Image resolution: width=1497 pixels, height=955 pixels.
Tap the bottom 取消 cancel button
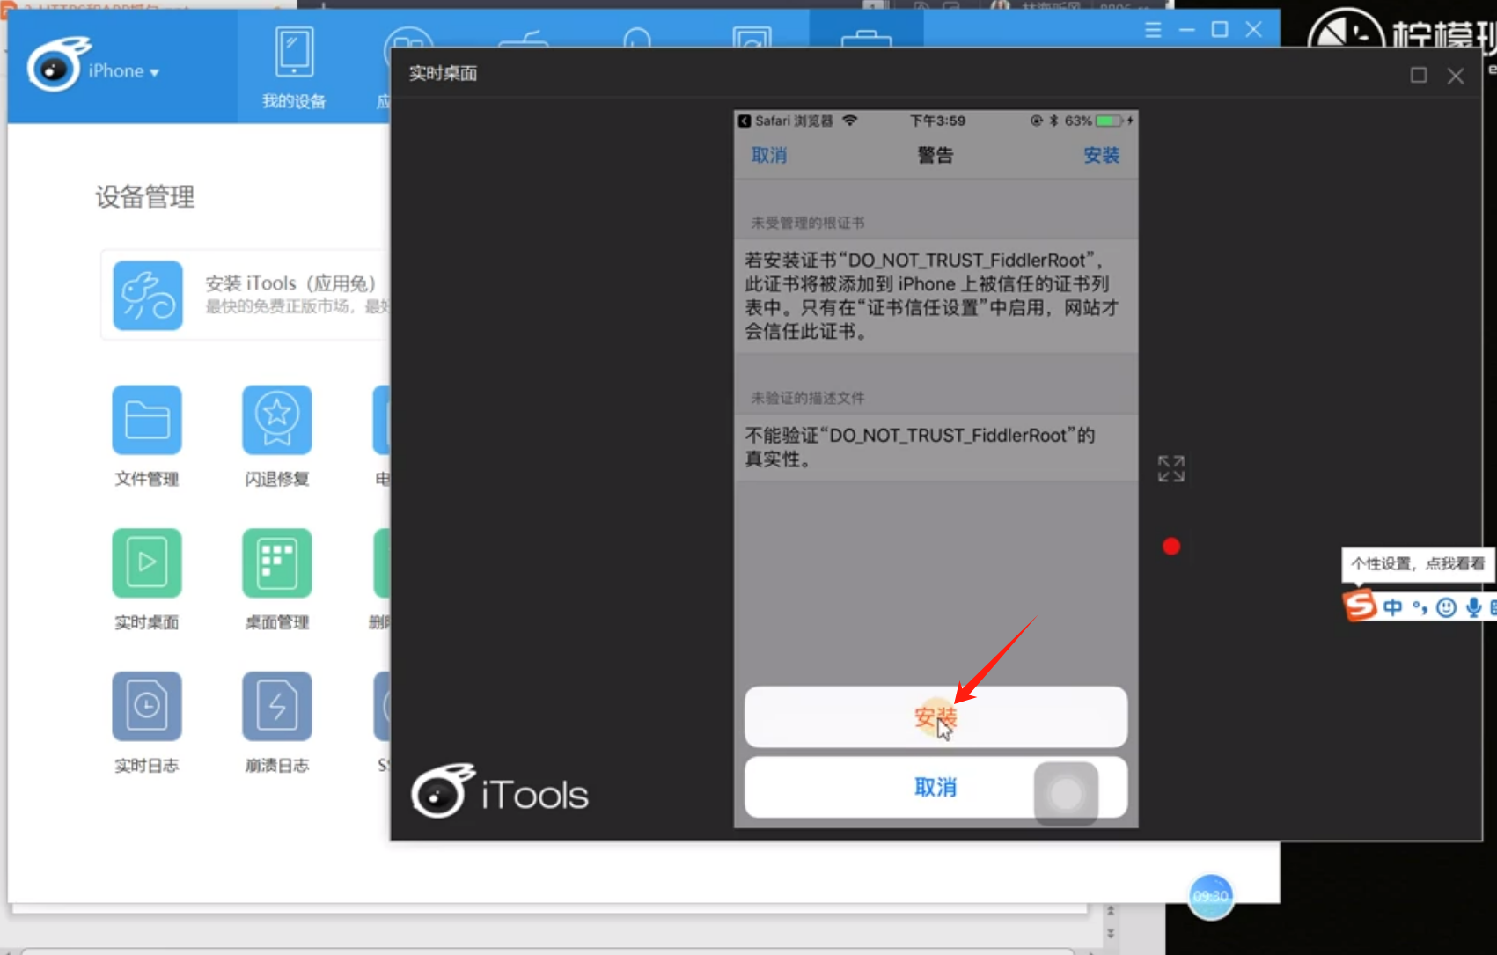(936, 788)
